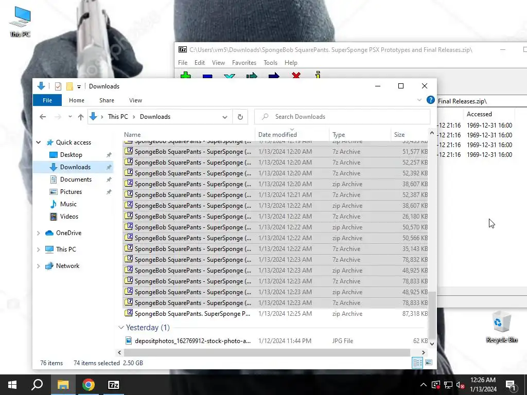Launch Google Chrome from taskbar
The width and height of the screenshot is (527, 395).
point(89,385)
